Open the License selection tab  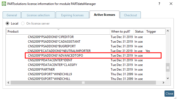[38, 15]
